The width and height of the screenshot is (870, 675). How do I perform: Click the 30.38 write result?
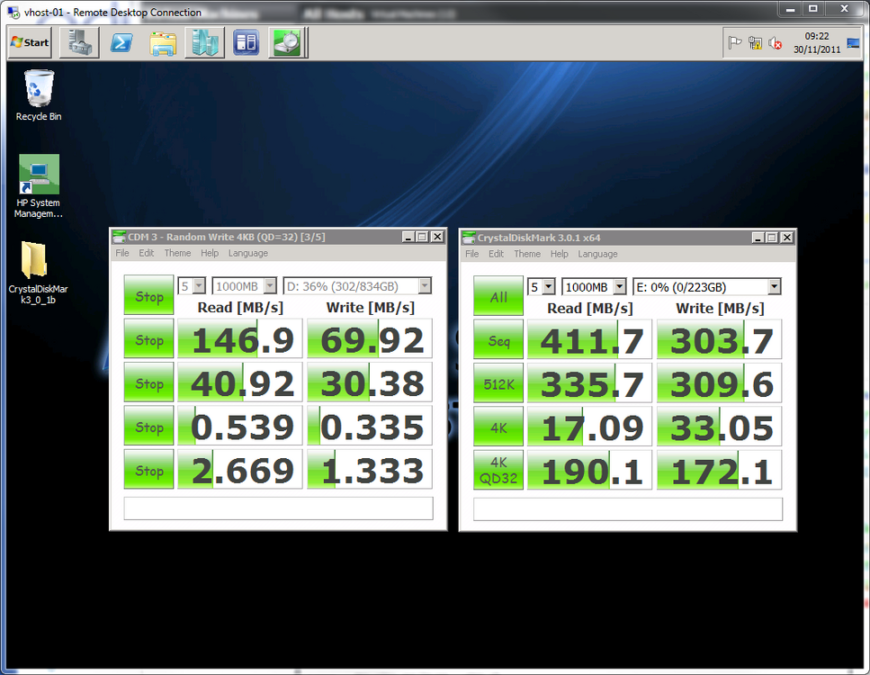(370, 382)
